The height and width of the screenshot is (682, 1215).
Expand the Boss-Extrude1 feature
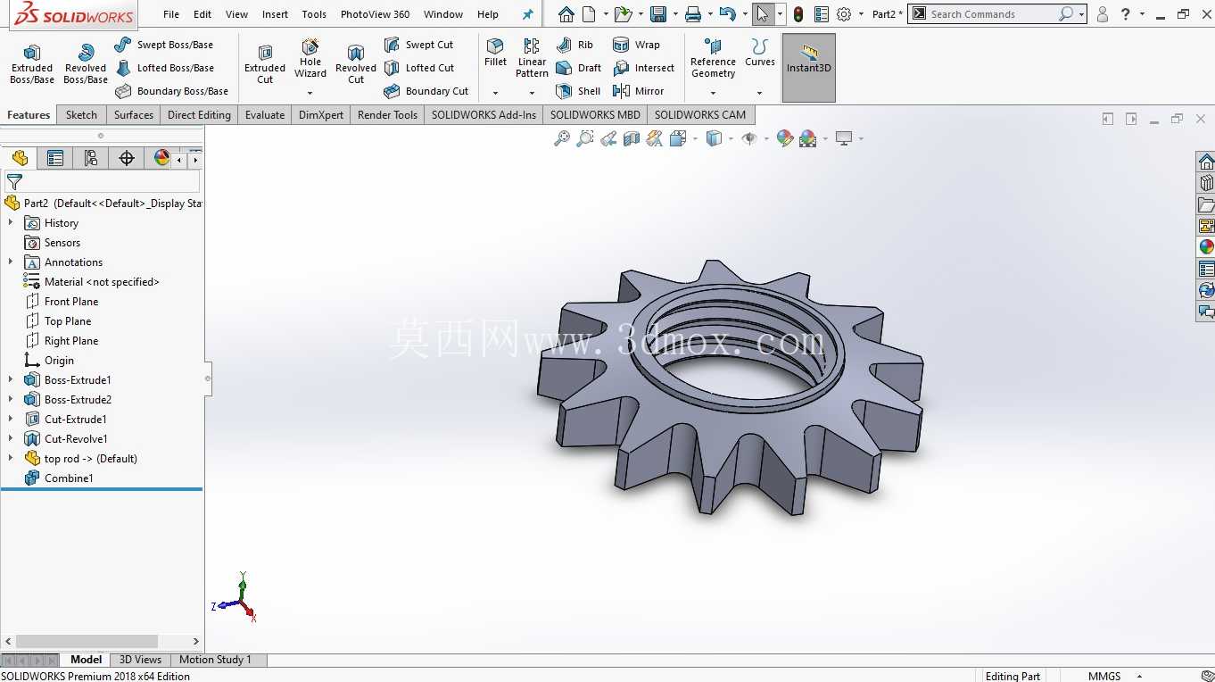pos(11,380)
